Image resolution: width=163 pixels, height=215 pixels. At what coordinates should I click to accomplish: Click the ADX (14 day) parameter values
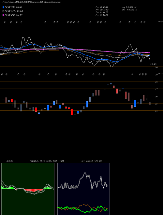[x=92, y=161]
